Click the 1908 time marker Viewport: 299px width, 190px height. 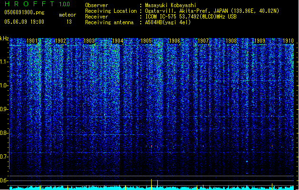(231, 41)
